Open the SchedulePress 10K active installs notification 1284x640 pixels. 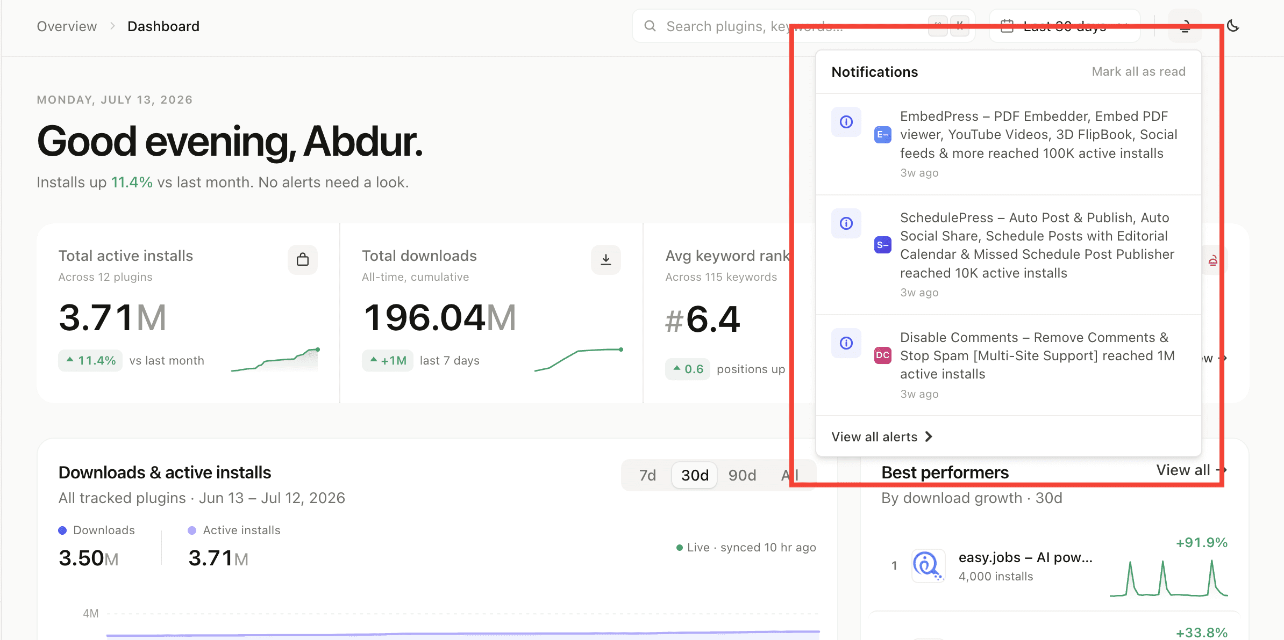[1009, 255]
